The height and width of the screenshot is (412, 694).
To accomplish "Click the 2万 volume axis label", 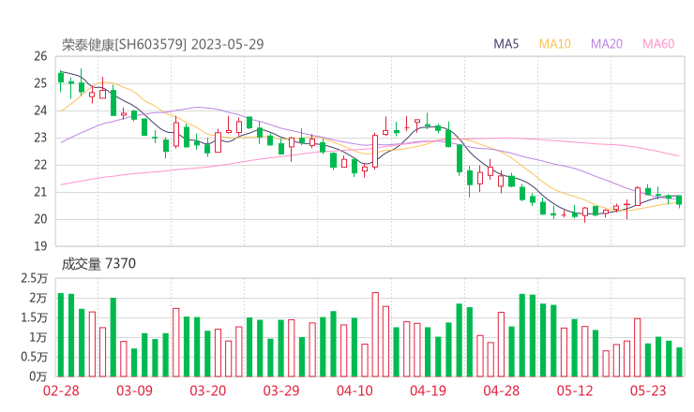I will [38, 299].
